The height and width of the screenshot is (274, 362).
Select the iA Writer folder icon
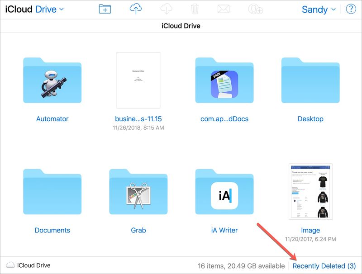click(x=224, y=192)
